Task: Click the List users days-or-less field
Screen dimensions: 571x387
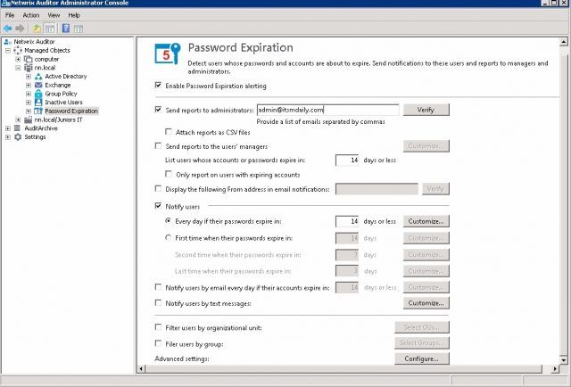Action: (x=347, y=161)
